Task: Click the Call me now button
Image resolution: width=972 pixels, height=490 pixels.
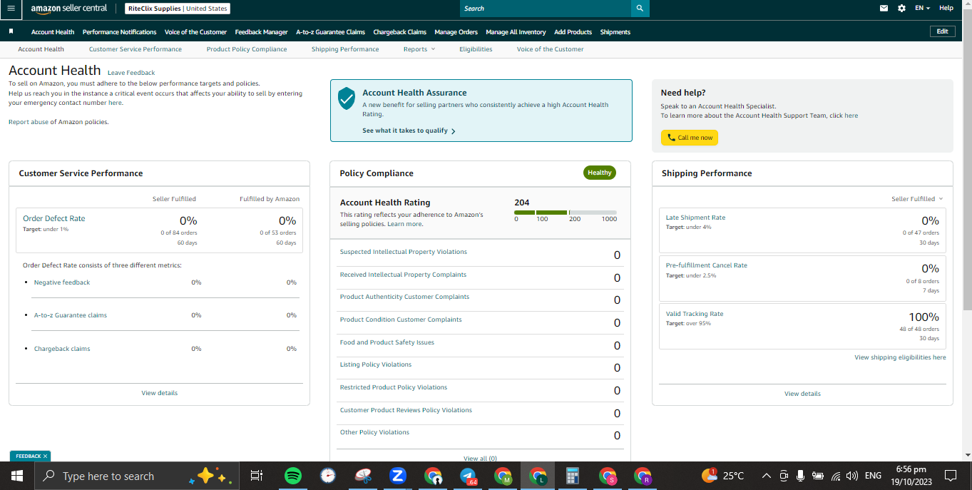Action: tap(689, 138)
